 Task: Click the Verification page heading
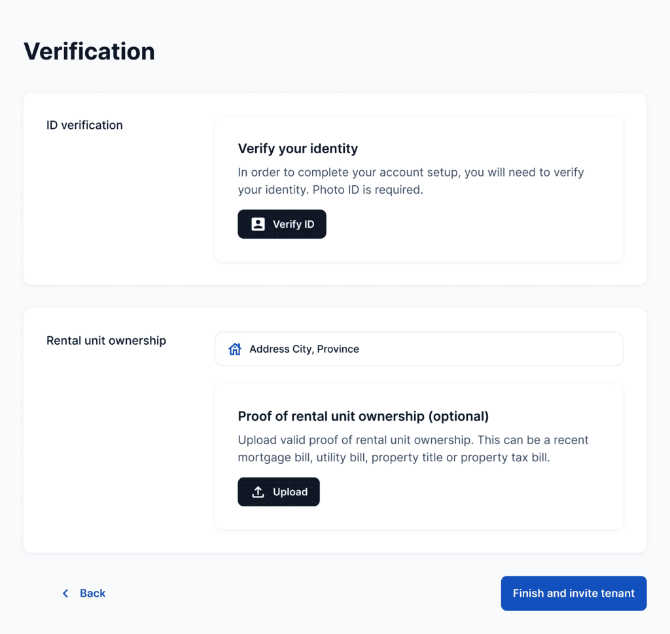[89, 51]
